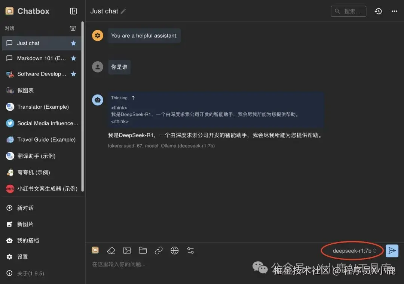Click the web browsing globe icon
This screenshot has height=284, width=404.
(174, 250)
